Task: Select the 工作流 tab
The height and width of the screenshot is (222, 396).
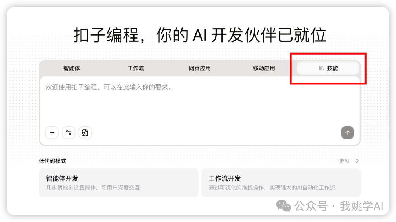Action: (136, 68)
